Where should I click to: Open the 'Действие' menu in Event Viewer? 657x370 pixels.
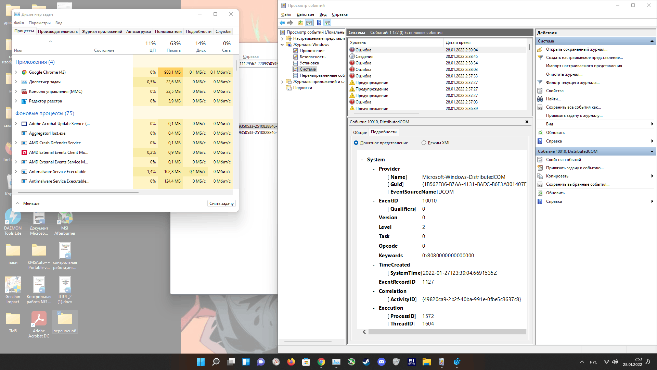click(305, 14)
